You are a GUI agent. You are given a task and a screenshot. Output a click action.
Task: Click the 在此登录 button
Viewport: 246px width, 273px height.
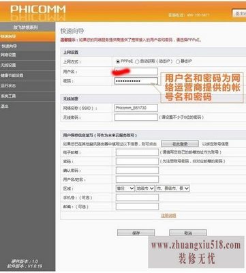tap(180, 144)
